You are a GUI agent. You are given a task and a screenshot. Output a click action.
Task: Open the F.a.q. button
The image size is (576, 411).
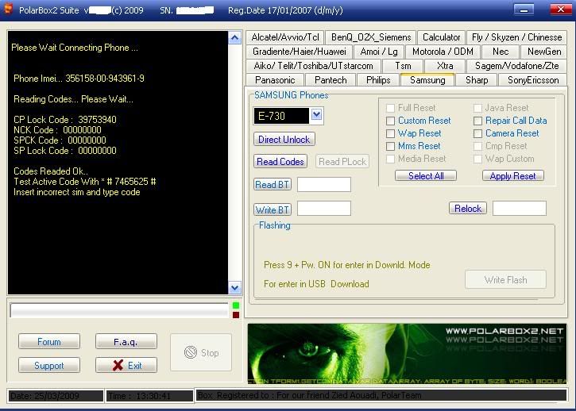coord(126,342)
